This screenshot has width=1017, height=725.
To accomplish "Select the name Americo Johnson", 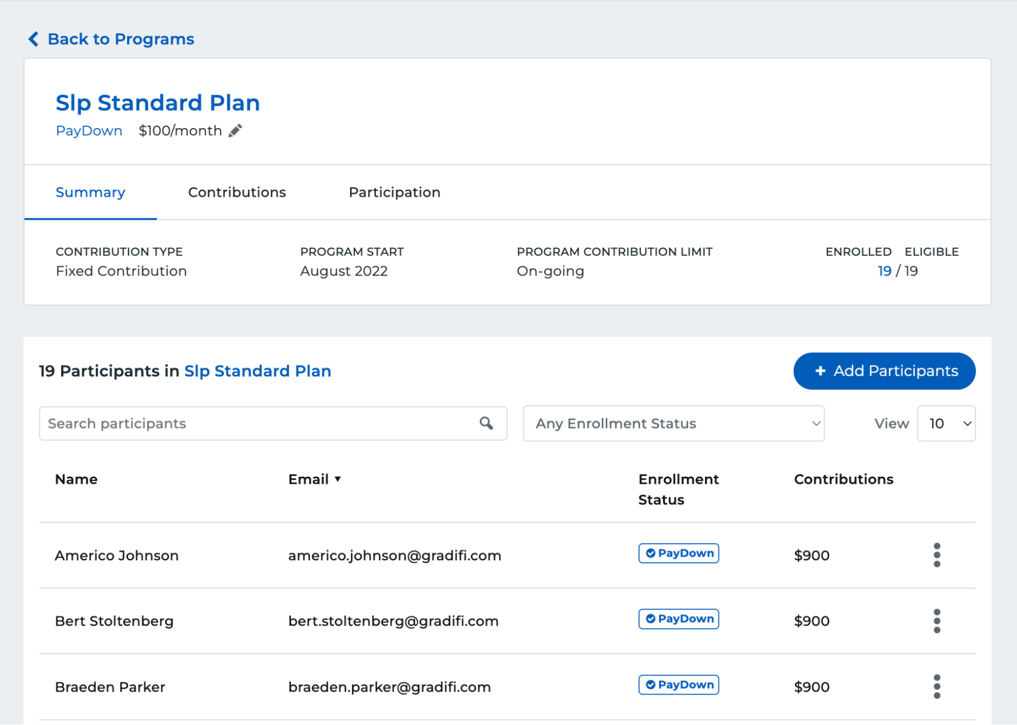I will pyautogui.click(x=117, y=555).
